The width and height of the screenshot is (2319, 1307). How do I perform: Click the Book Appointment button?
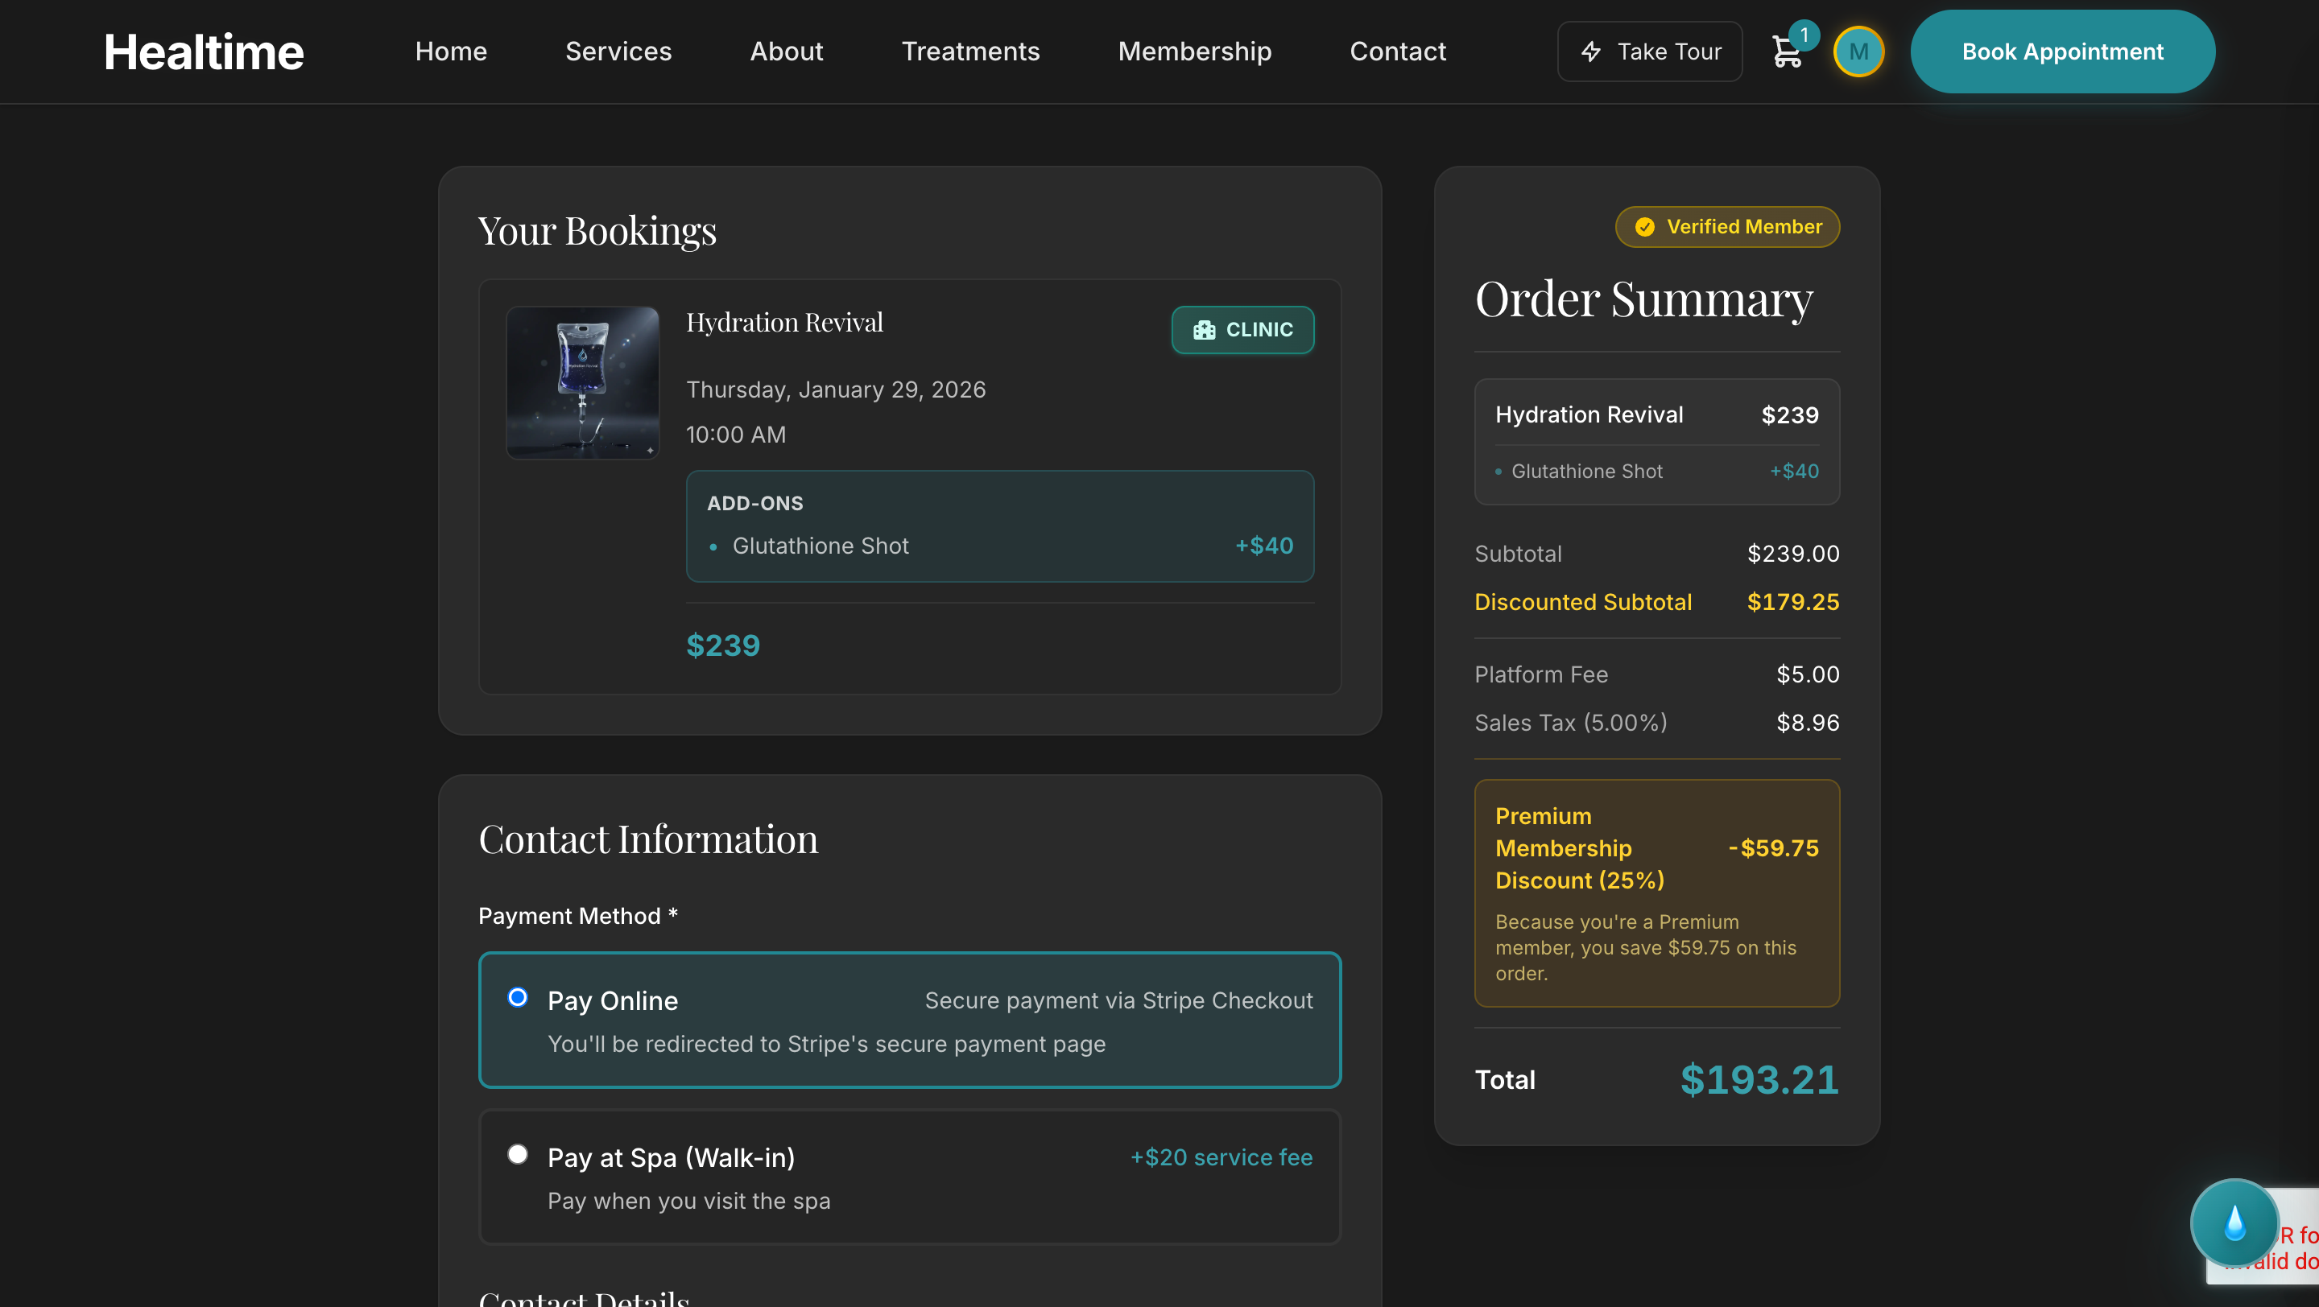click(2061, 52)
